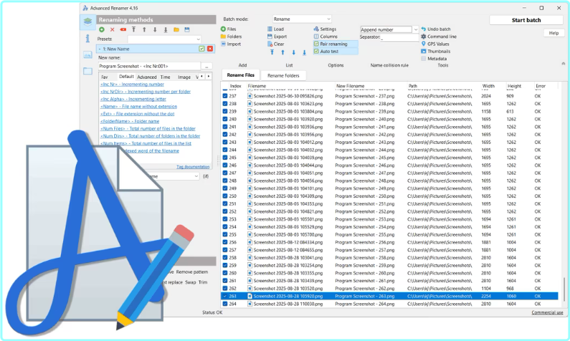Click the green Add method icon
This screenshot has width=570, height=341.
point(102,29)
